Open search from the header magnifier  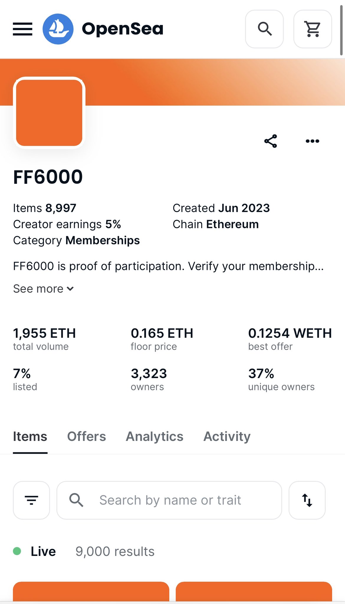(264, 29)
